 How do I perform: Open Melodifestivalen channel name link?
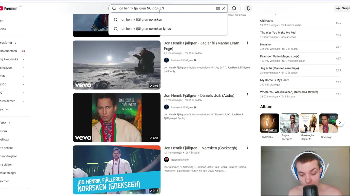tap(180, 160)
